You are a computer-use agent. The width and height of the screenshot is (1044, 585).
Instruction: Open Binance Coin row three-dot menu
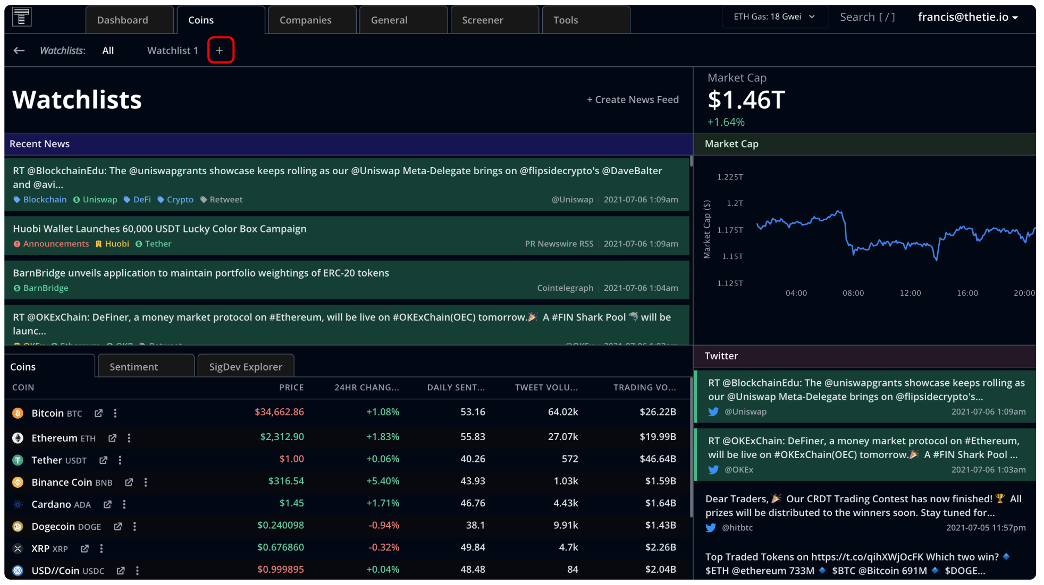146,482
